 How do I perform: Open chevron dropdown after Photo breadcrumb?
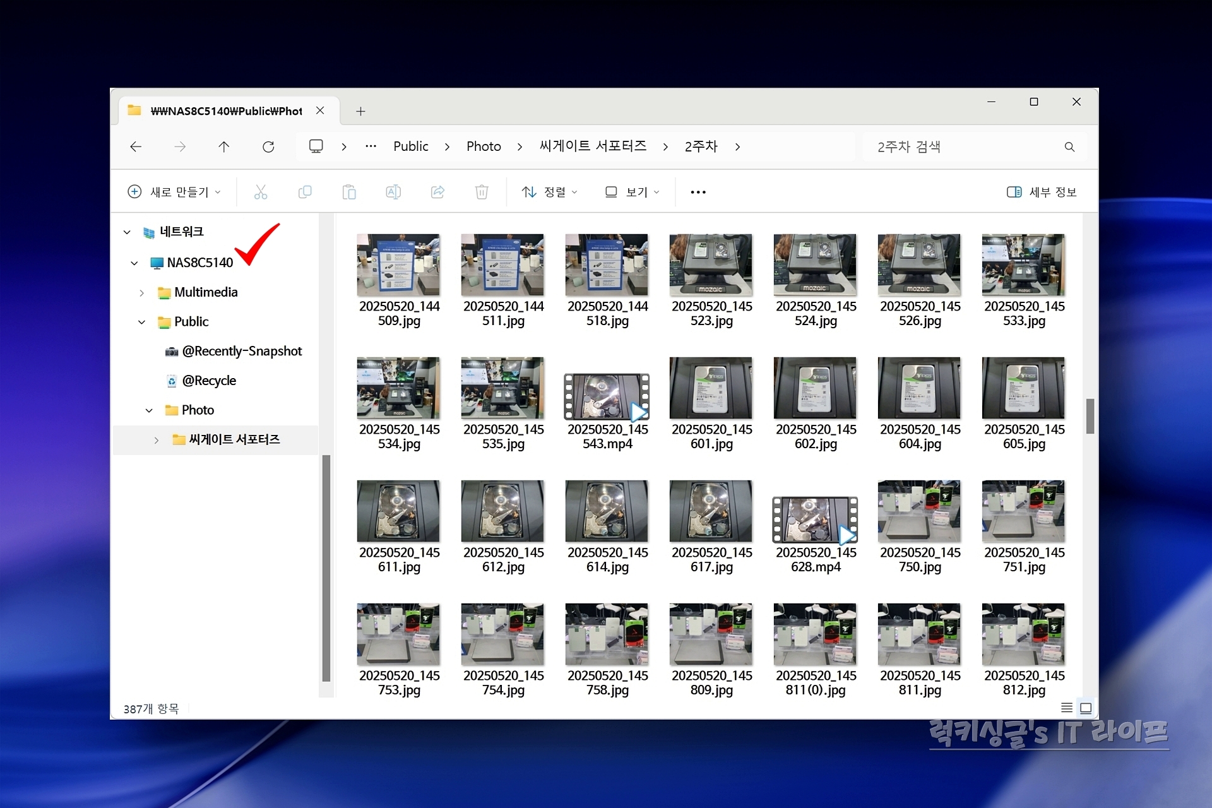(x=520, y=146)
